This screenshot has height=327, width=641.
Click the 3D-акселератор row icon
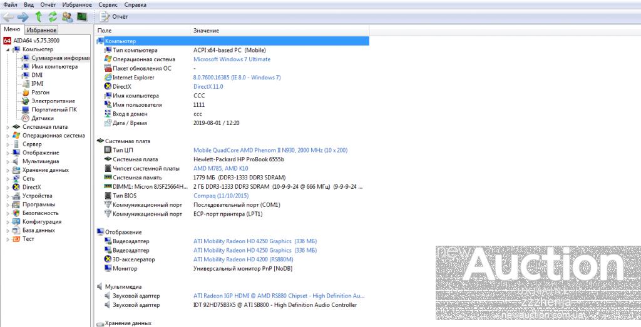(x=108, y=259)
